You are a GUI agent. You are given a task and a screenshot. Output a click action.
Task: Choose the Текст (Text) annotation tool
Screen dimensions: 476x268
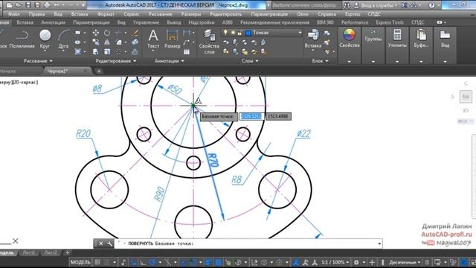[153, 39]
